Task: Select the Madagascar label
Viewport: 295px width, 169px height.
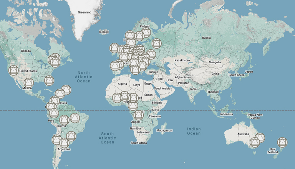Action: (165, 130)
